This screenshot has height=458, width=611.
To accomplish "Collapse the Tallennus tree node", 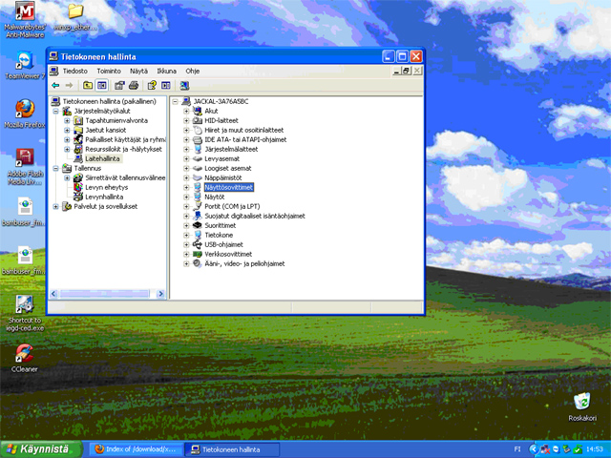I will [x=55, y=168].
